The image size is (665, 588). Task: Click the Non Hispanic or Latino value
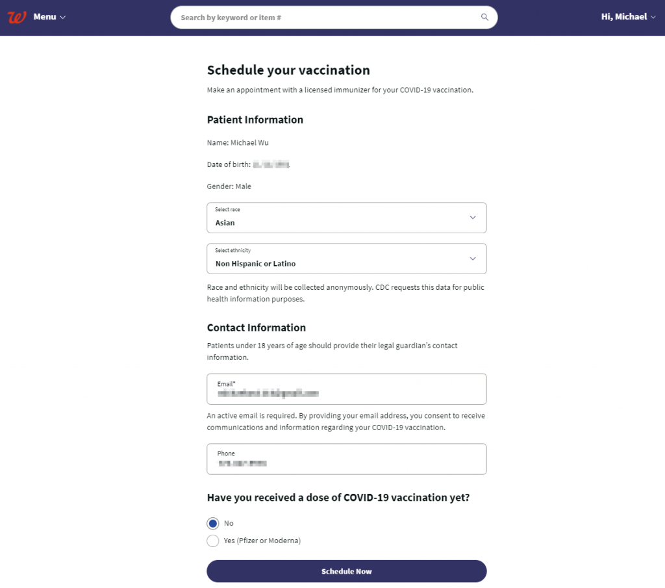click(255, 264)
